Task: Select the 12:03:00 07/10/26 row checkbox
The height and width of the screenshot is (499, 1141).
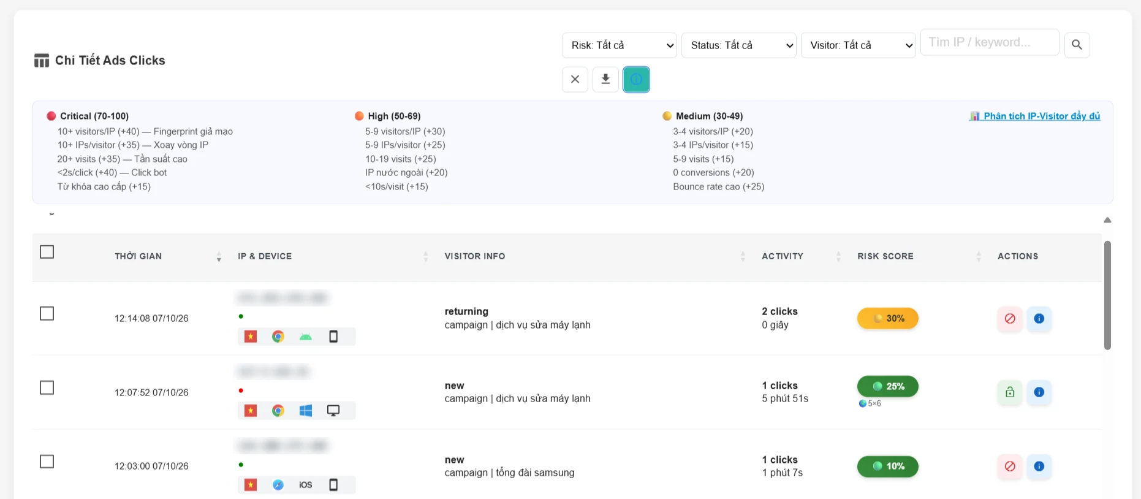Action: click(x=47, y=461)
